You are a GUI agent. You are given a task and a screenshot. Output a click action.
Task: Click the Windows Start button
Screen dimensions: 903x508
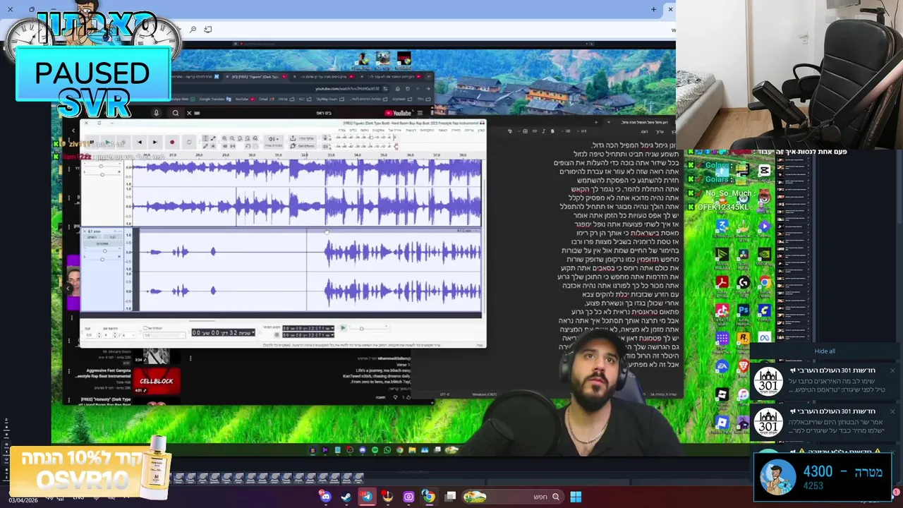pyautogui.click(x=576, y=497)
